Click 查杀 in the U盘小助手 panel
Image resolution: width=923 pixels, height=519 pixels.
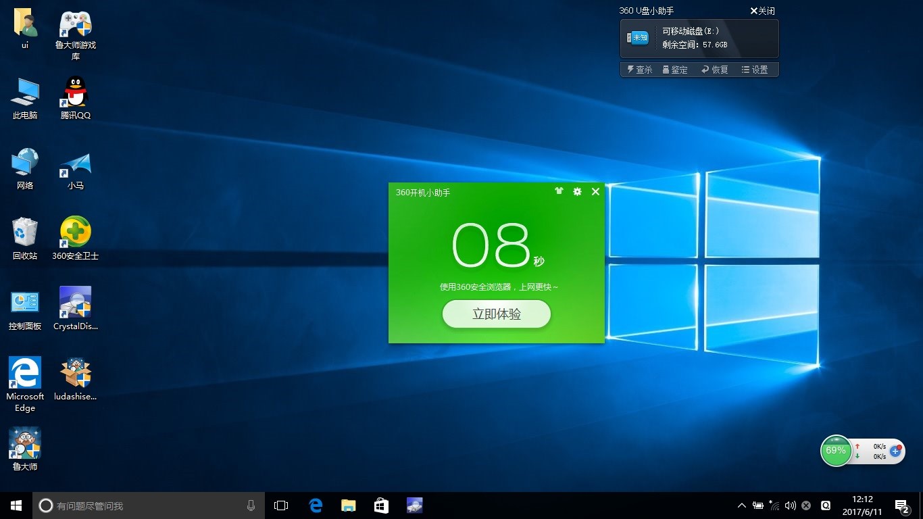click(639, 70)
